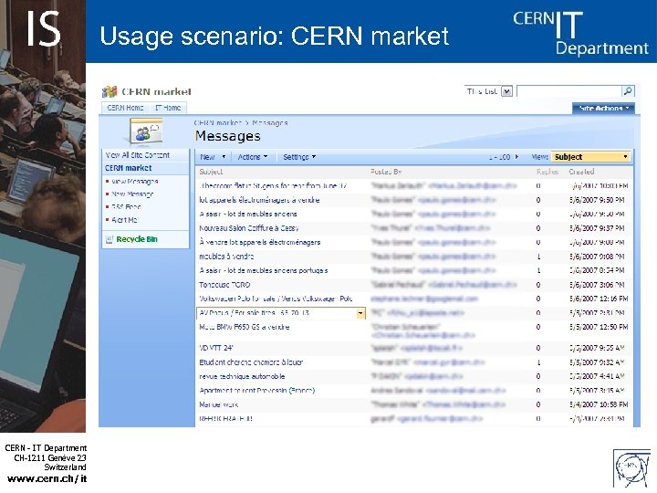Screen dimensions: 657x493
Task: Open 'Nouveau Salon Coiffure à Cessy' message
Action: pos(249,228)
